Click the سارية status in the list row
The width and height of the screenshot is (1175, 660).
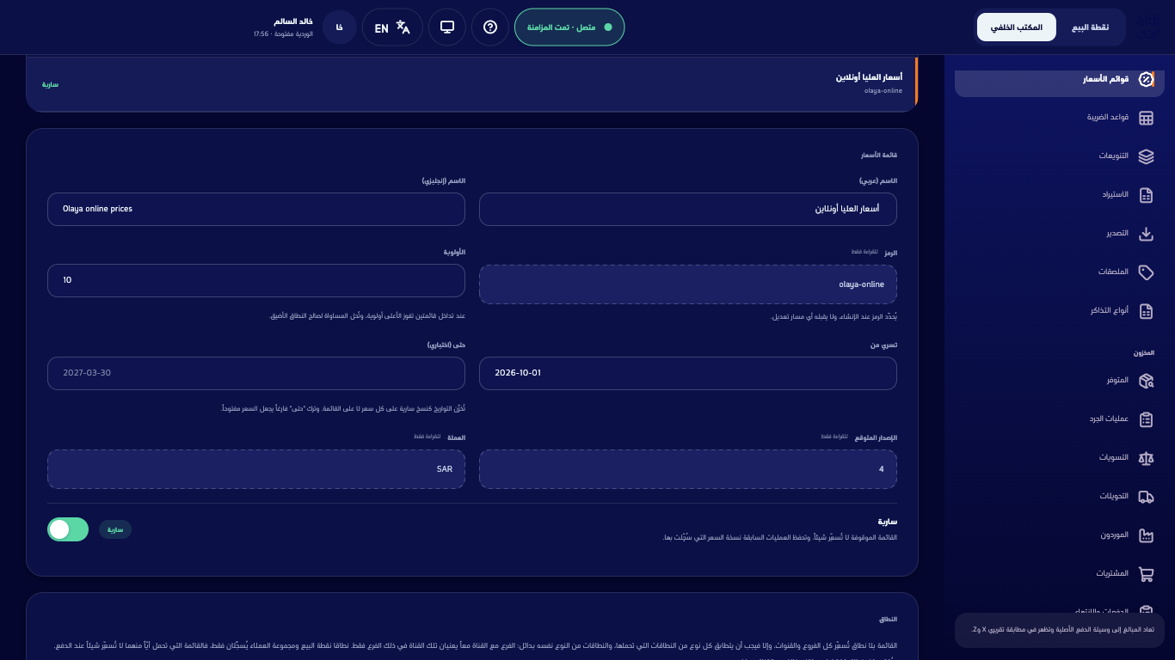(51, 84)
